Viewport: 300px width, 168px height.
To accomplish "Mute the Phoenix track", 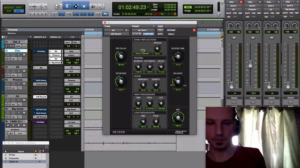I will click(24, 84).
